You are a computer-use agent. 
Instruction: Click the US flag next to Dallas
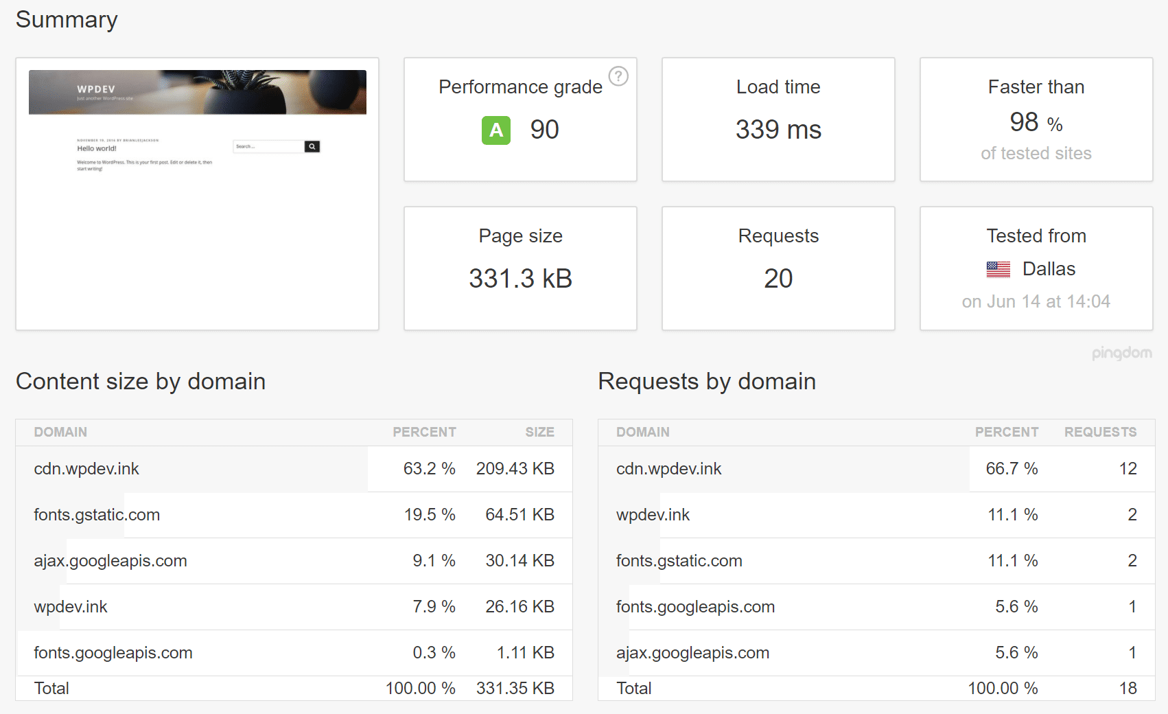tap(998, 269)
